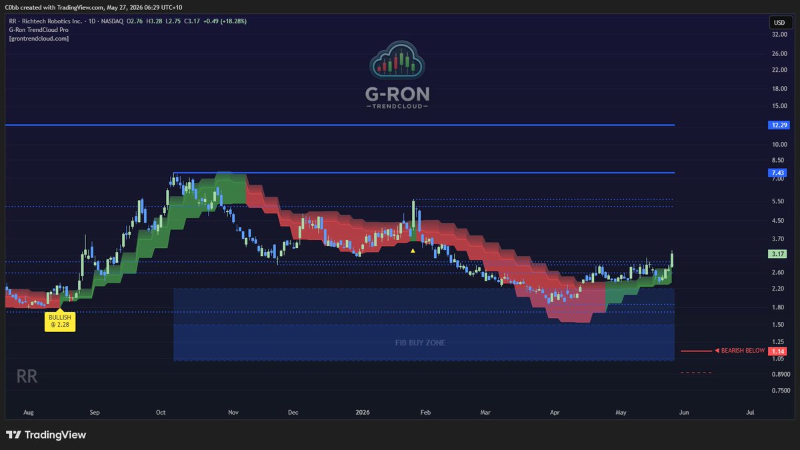Click the 22.00 price axis label
Image resolution: width=800 pixels, height=450 pixels.
(x=779, y=69)
